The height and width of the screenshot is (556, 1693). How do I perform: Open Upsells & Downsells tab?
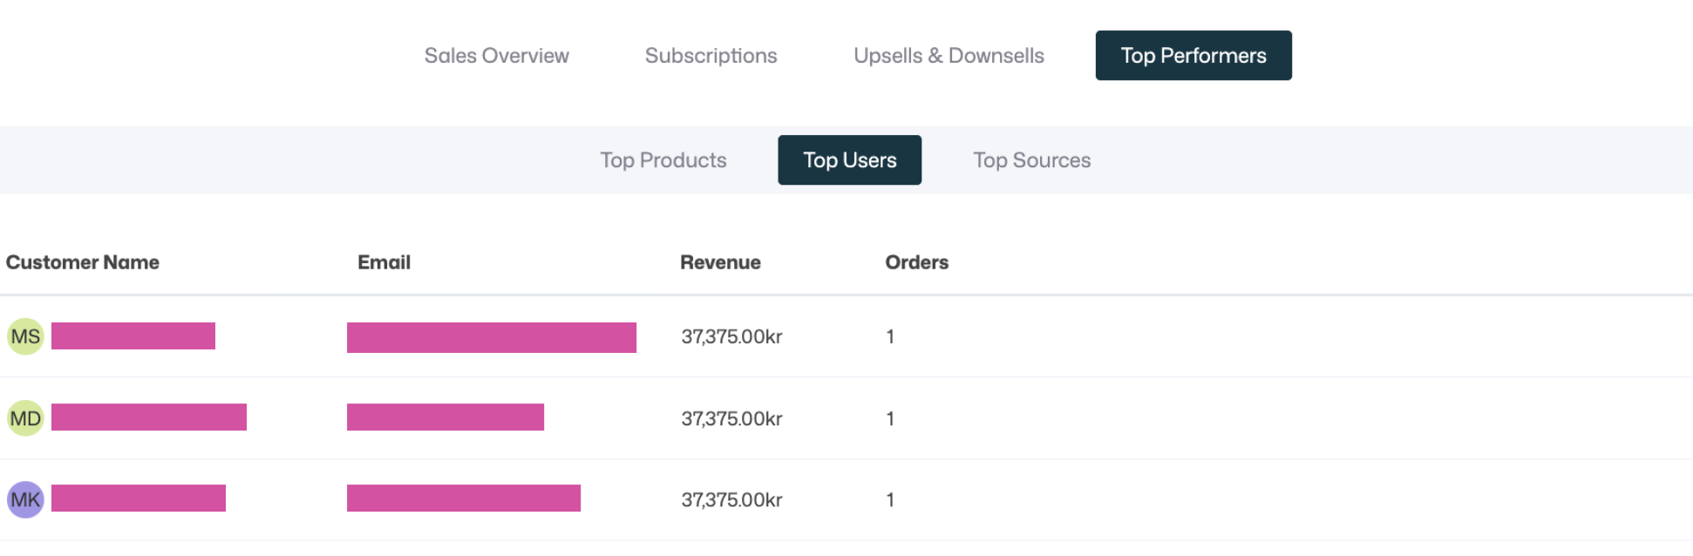pos(948,56)
